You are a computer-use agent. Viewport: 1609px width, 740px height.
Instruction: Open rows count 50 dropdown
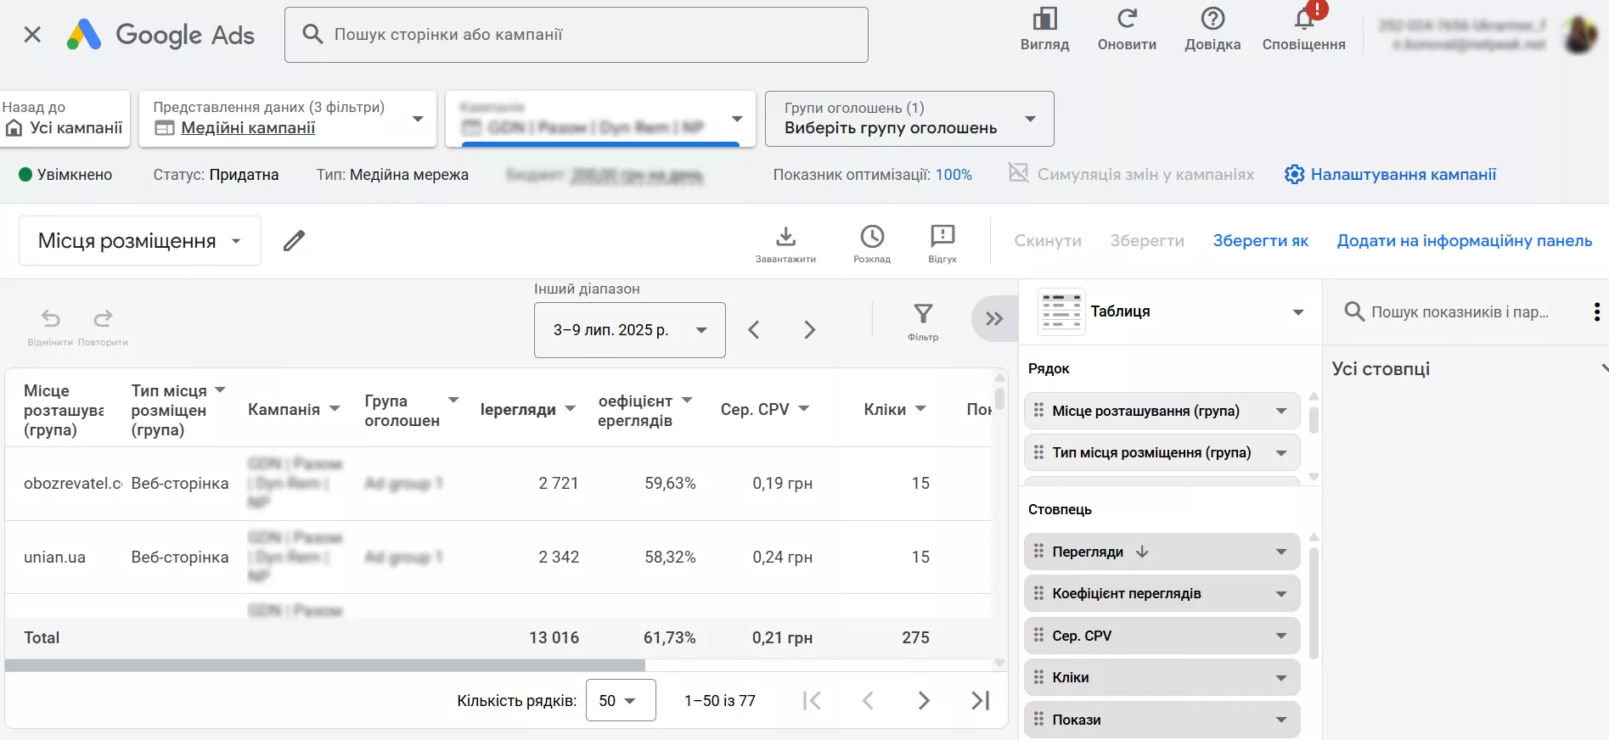click(621, 700)
